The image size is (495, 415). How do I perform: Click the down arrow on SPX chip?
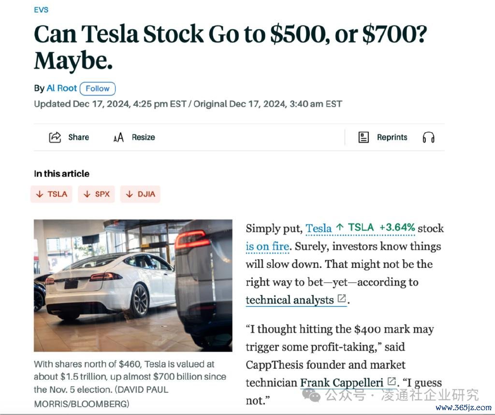tap(87, 194)
